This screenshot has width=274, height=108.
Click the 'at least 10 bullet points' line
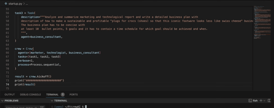(114, 29)
